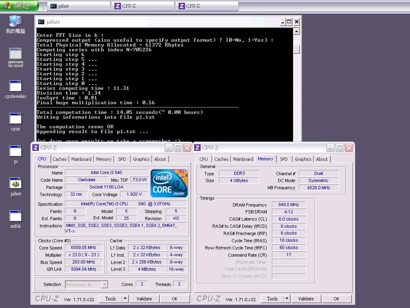Viewport: 410px width, 308px height.
Task: Click OK in left CPU-Z window
Action: pos(175,299)
